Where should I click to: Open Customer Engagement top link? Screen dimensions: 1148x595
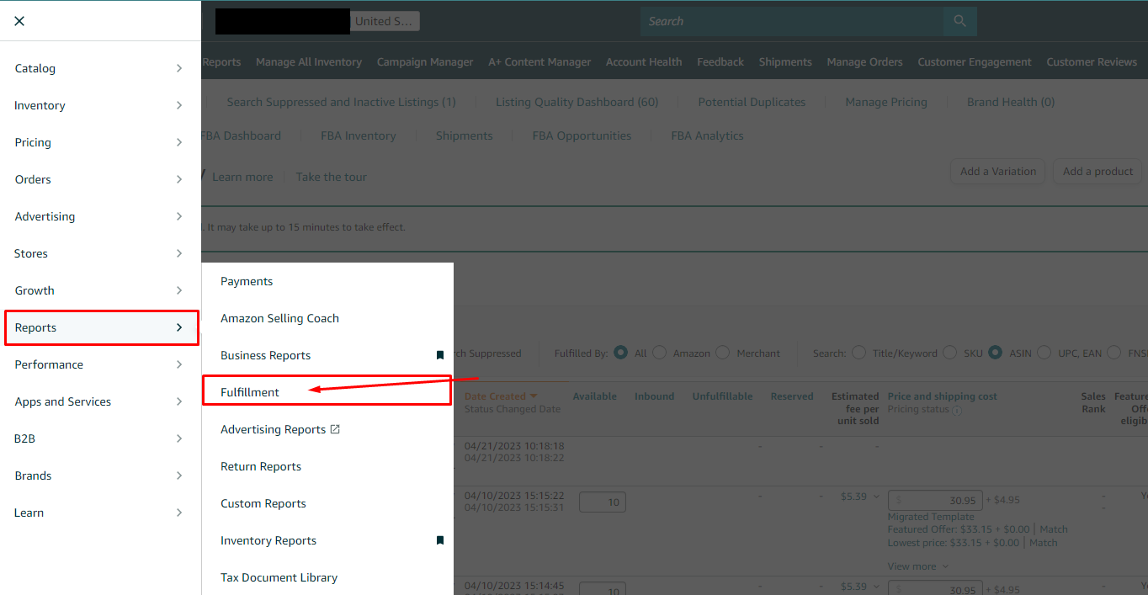click(x=975, y=61)
